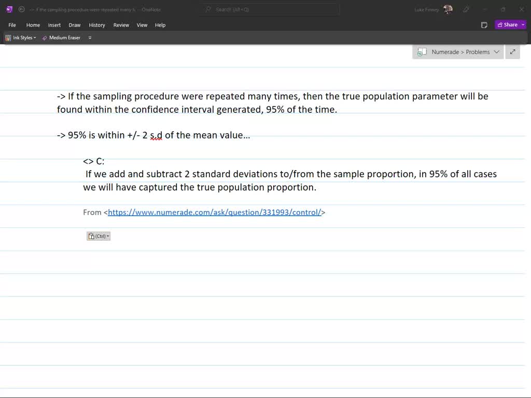
Task: Click the Luke Finney profile picture
Action: (448, 9)
